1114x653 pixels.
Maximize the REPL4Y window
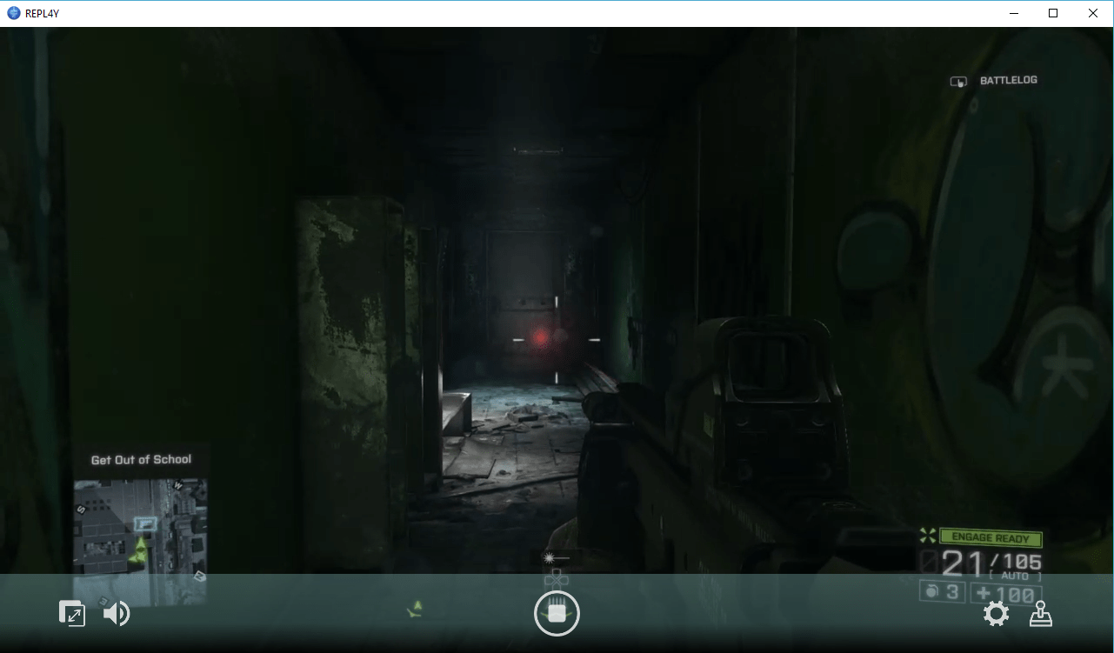[x=1053, y=13]
